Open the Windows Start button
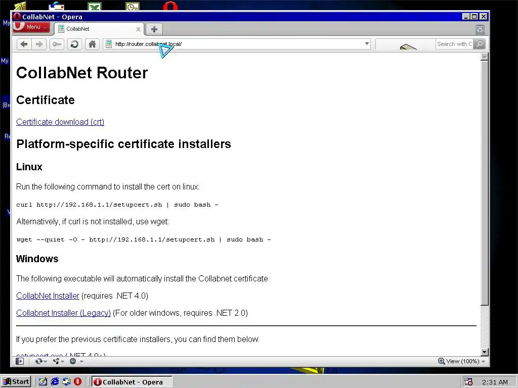Viewport: 518px width, 388px height. (16, 382)
